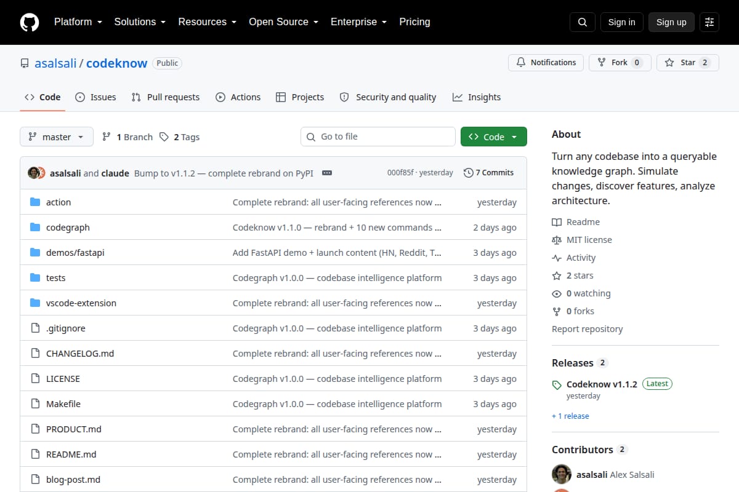Expand the Enterprise menu
The width and height of the screenshot is (739, 492).
[358, 22]
